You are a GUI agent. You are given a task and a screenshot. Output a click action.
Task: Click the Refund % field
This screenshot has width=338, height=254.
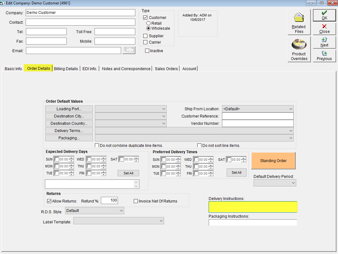(109, 200)
